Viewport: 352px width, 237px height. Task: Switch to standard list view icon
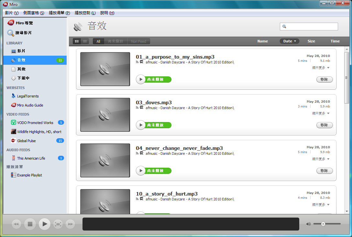click(x=77, y=41)
